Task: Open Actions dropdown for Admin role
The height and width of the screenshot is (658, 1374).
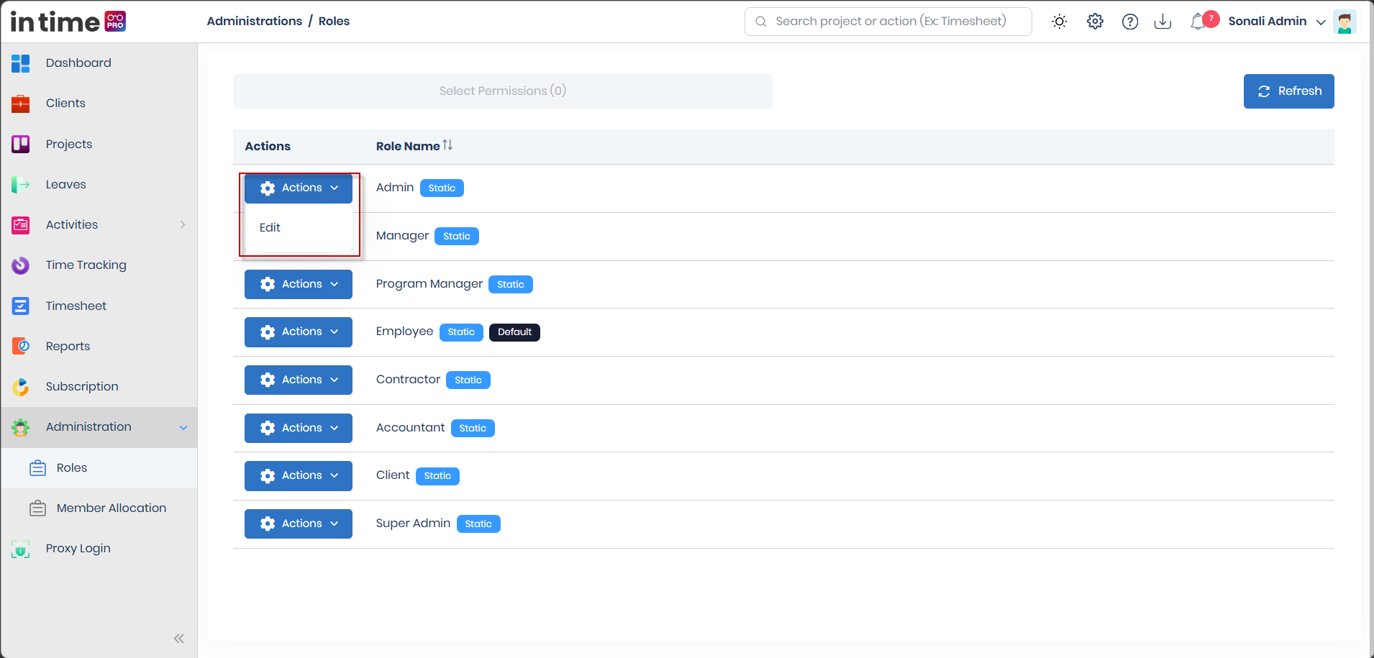Action: click(x=299, y=188)
